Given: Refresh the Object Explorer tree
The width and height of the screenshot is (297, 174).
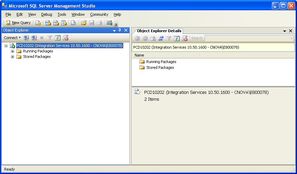Looking at the screenshot, I should click(58, 38).
